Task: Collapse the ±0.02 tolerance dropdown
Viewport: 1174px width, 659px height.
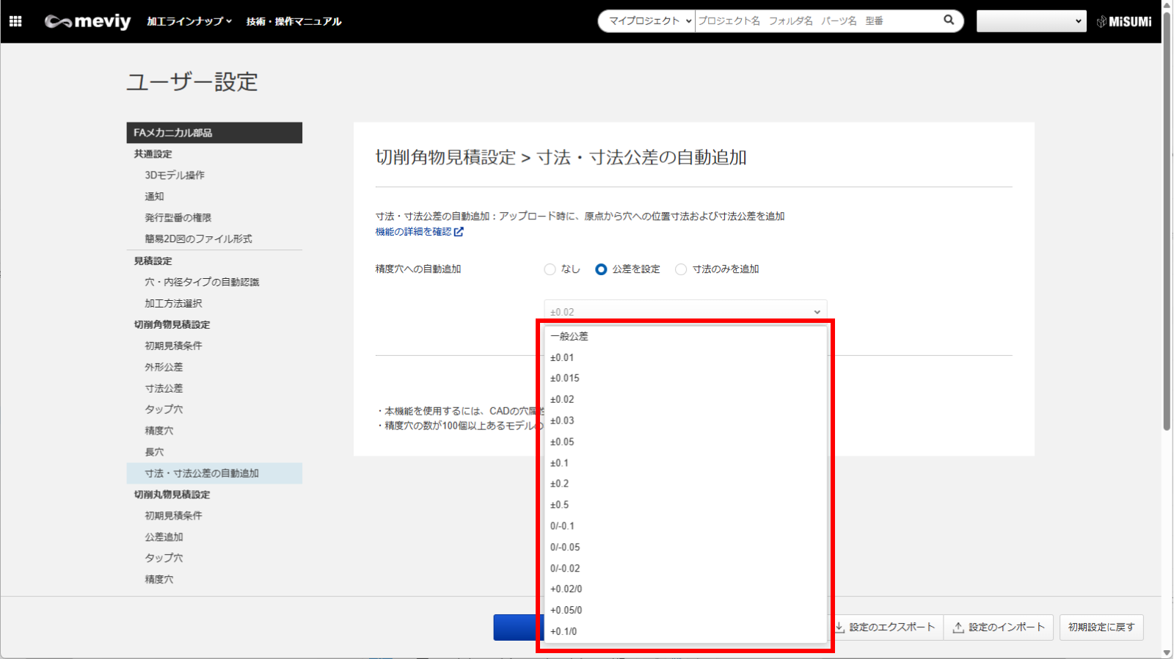Action: pos(685,312)
